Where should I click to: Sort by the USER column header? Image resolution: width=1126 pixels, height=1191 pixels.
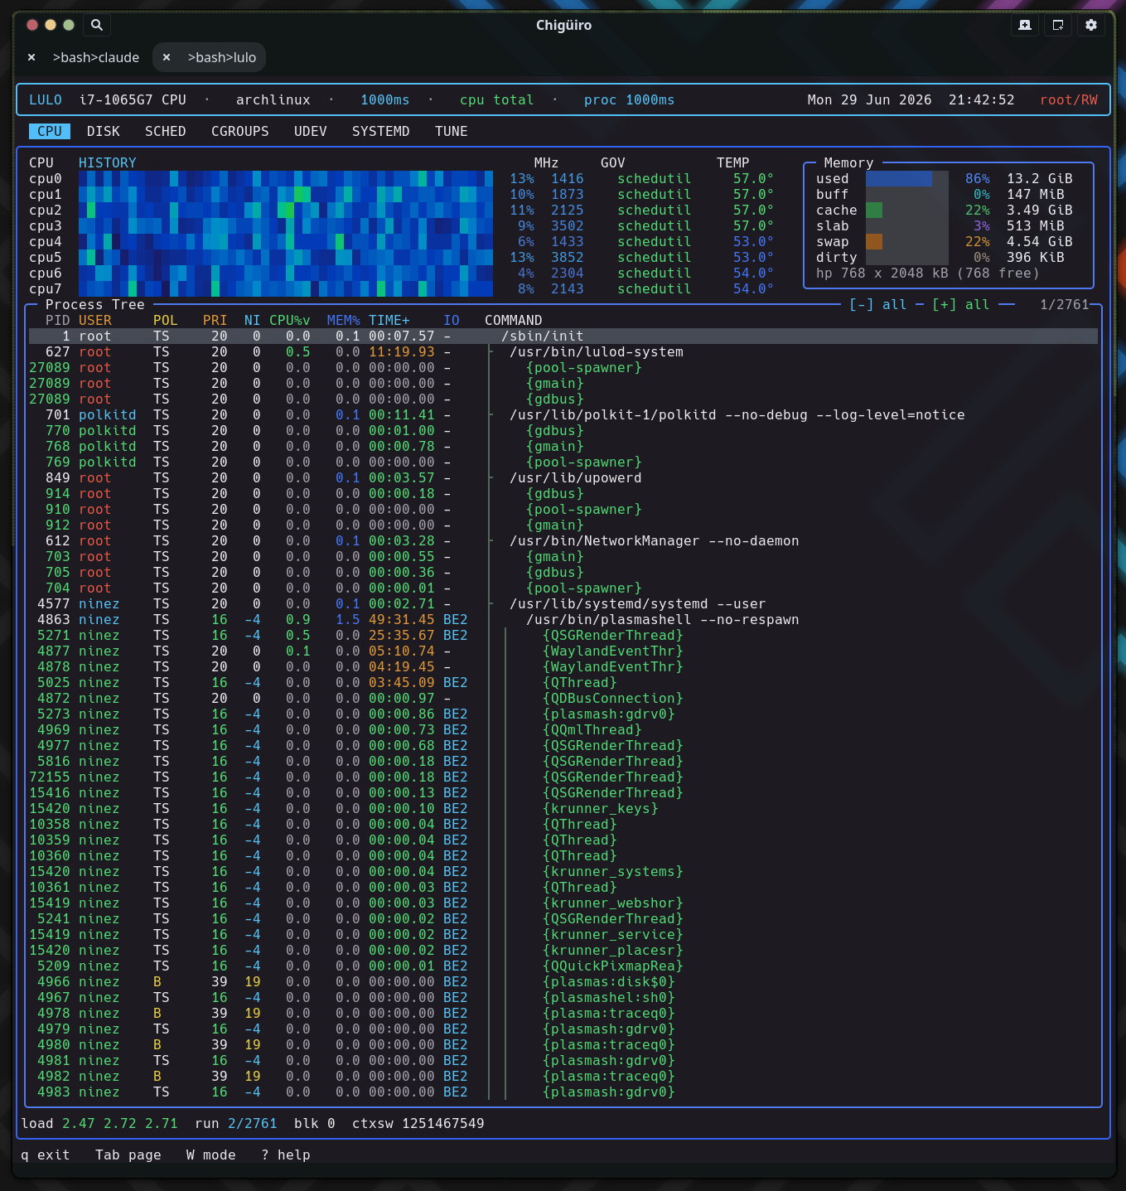[95, 320]
